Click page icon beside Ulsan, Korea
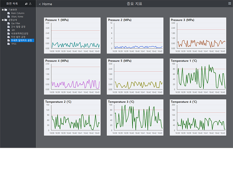The width and height of the screenshot is (233, 169). [x=9, y=17]
